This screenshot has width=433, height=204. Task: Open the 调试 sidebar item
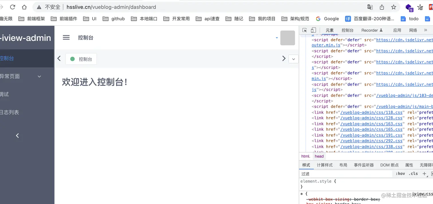click(x=27, y=94)
